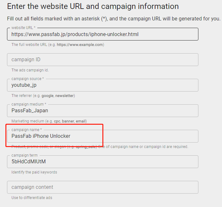Click the page heading about website URL
The image size is (222, 207).
93,6
